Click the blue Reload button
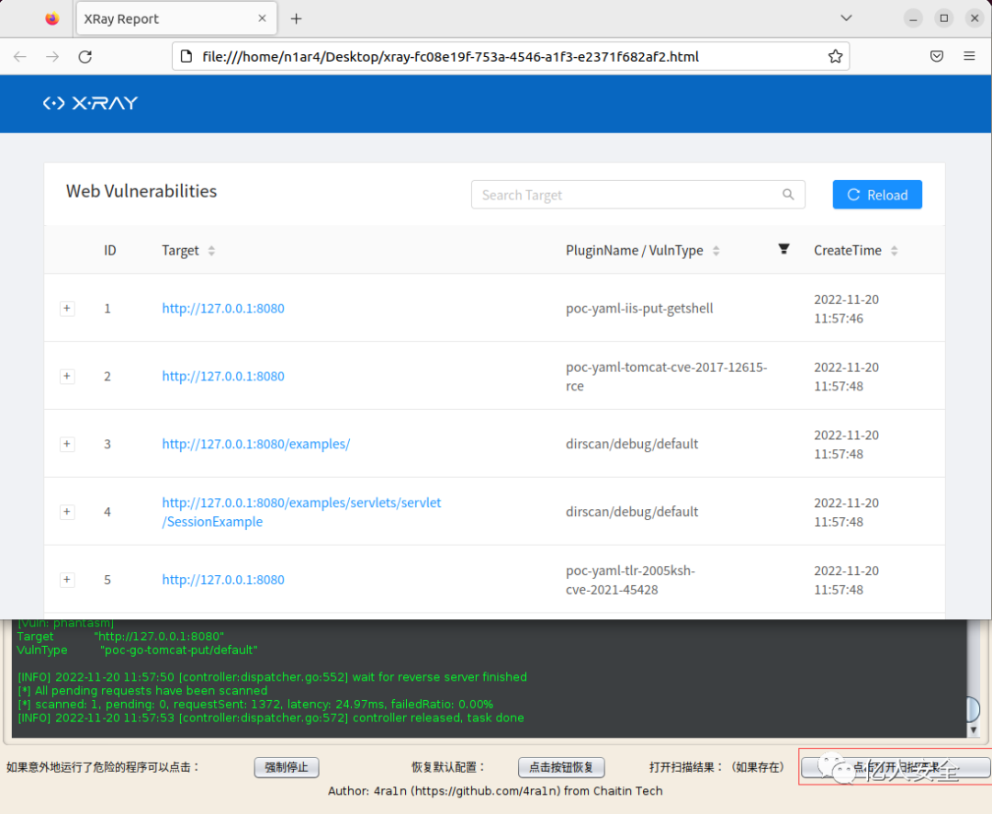The height and width of the screenshot is (814, 992). coord(877,195)
